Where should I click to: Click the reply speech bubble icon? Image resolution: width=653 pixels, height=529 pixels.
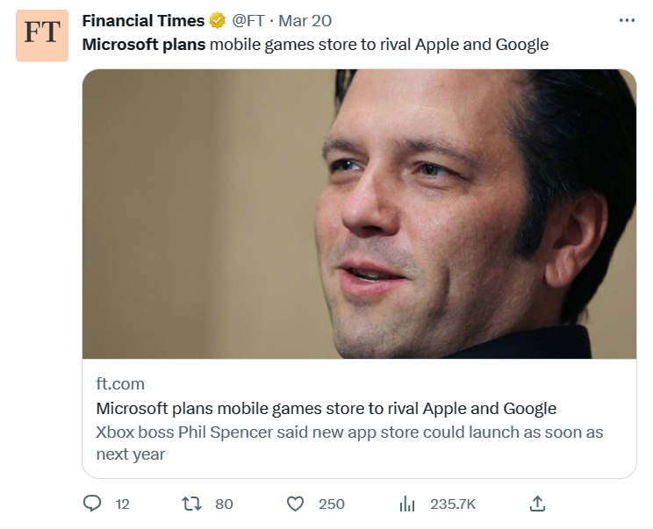point(92,504)
